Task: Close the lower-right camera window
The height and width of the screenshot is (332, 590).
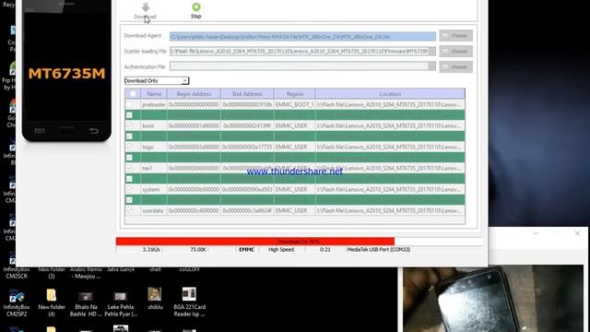Action: 577,233
